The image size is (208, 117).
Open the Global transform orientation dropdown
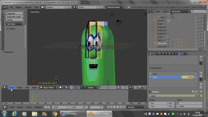[93, 87]
